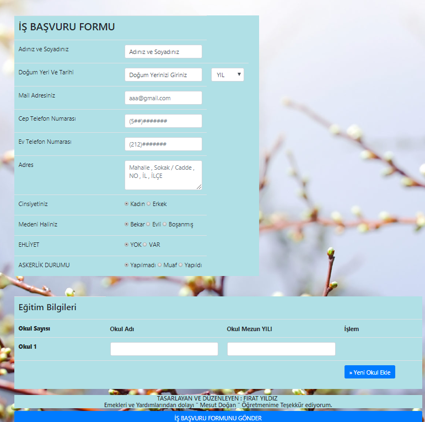
Task: Choose Boşanmış marital status option
Action: click(x=164, y=224)
